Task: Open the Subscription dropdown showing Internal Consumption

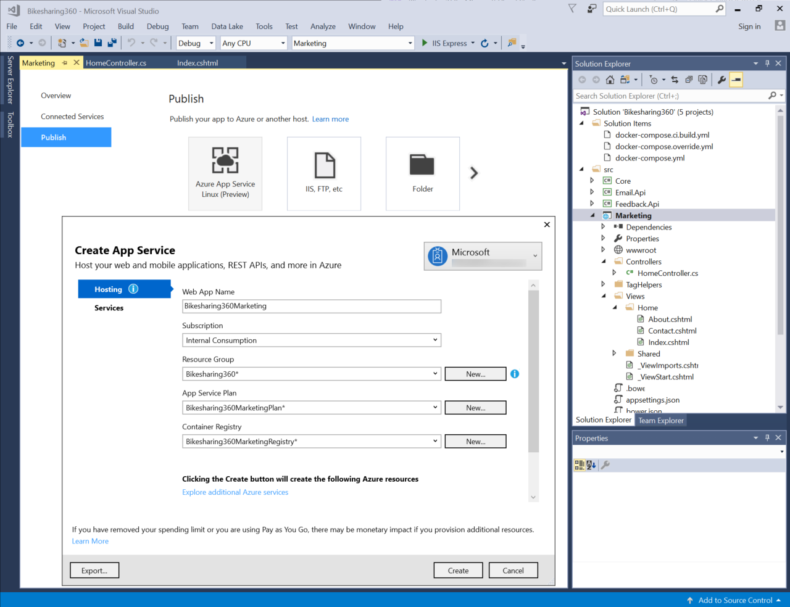Action: (x=435, y=340)
